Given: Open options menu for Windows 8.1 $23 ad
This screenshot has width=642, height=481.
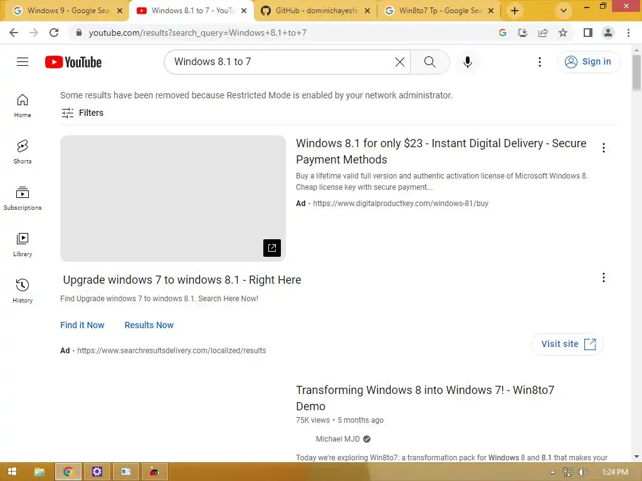Looking at the screenshot, I should click(x=604, y=148).
